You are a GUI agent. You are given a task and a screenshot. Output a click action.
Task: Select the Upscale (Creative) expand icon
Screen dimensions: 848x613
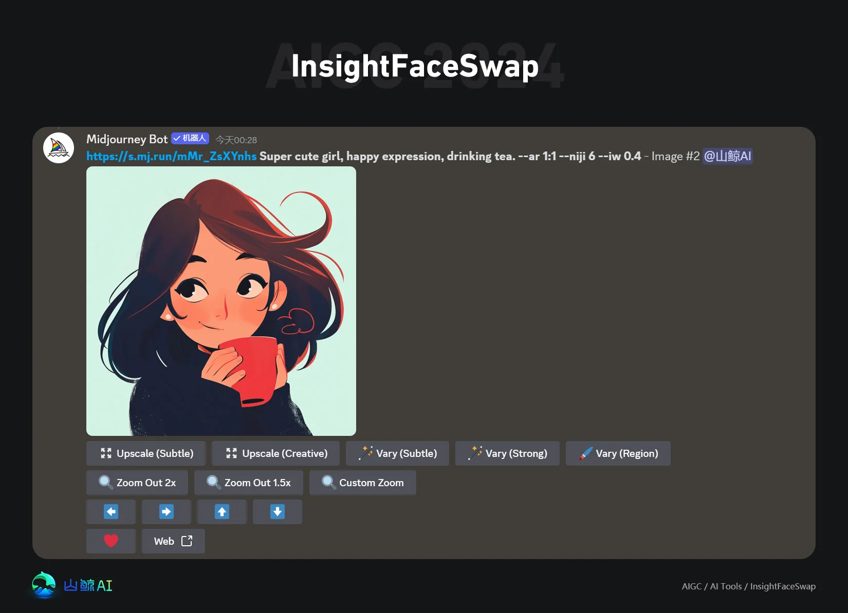(231, 453)
